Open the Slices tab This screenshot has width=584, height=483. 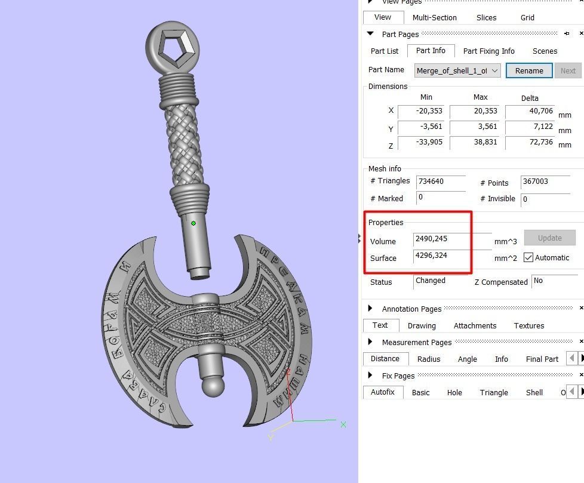pyautogui.click(x=486, y=17)
